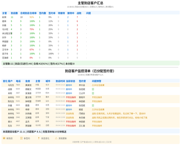Click the 问题预警 legend line at the bottom
Viewport: 181px width, 150px height.
92,142
